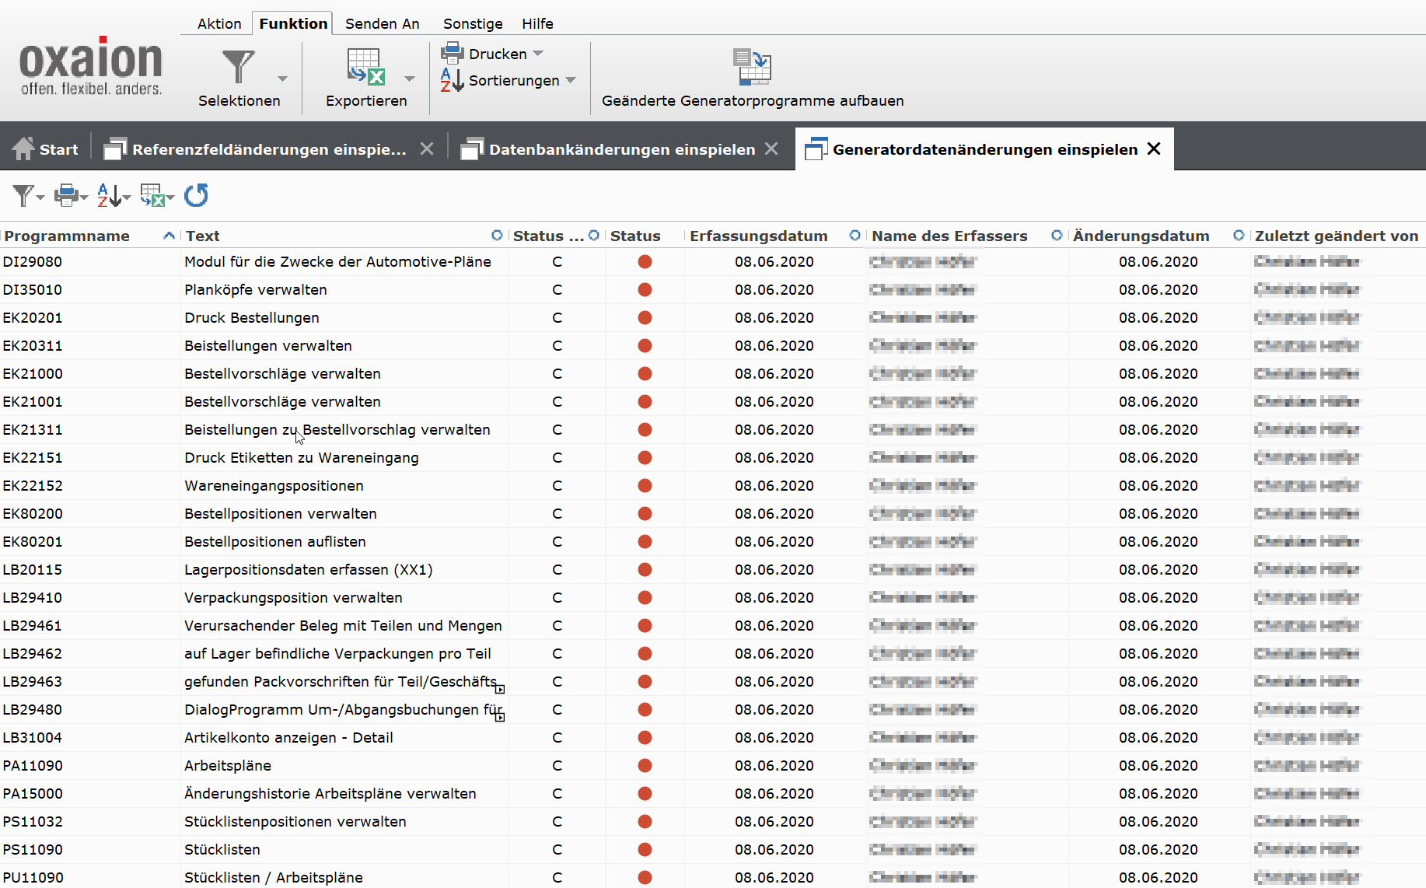Open the Senden An menu
Viewport: 1426px width, 888px height.
tap(382, 23)
